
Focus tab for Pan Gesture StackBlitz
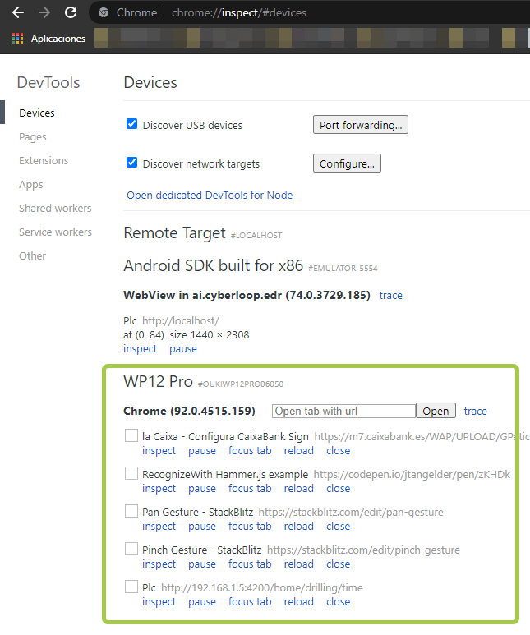250,526
